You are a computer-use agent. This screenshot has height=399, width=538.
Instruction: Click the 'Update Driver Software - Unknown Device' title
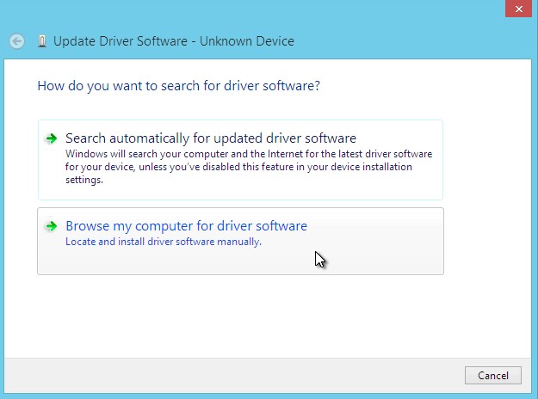pos(174,41)
